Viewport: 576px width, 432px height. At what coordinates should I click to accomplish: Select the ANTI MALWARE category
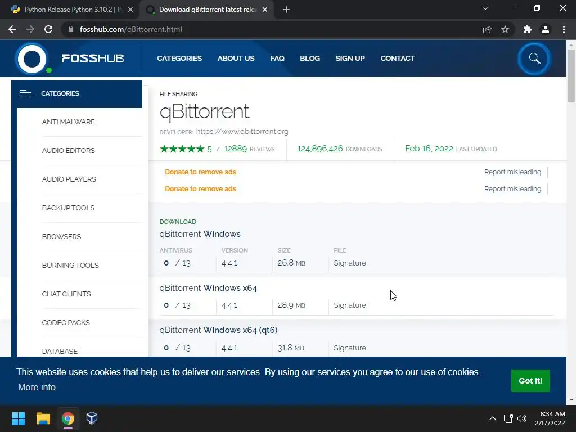click(x=68, y=122)
